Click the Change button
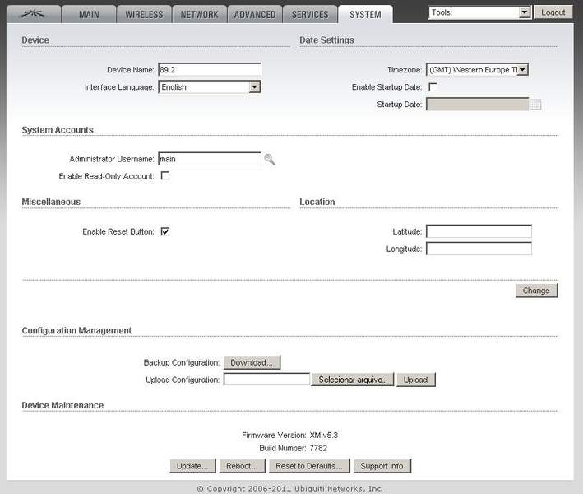This screenshot has width=583, height=494. click(x=536, y=291)
